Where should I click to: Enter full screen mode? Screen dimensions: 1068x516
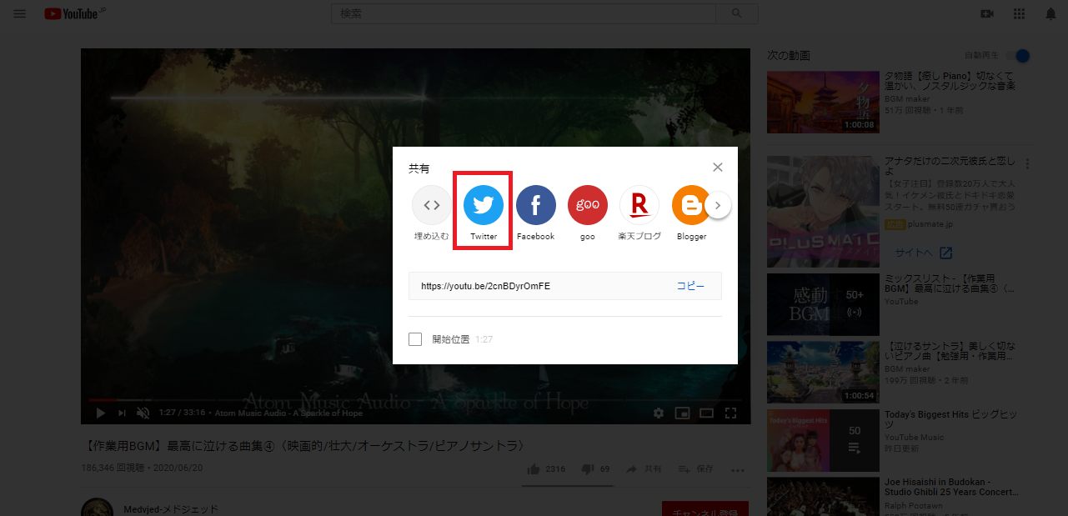tap(730, 413)
